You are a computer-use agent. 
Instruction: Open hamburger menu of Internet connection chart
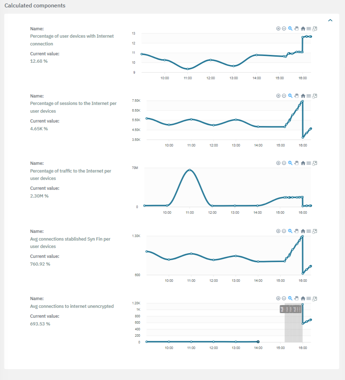pyautogui.click(x=309, y=29)
